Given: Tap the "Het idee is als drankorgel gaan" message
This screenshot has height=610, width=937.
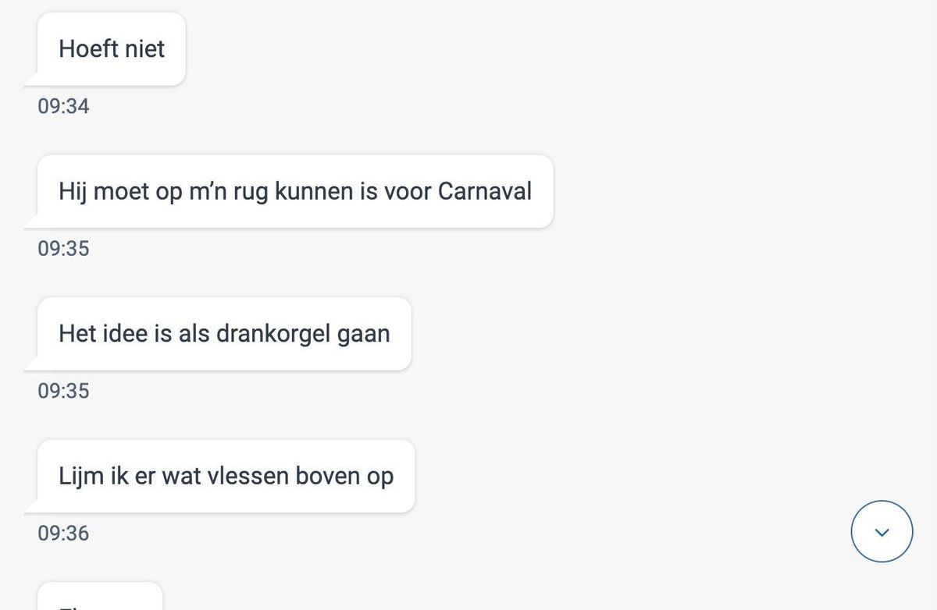Looking at the screenshot, I should tap(223, 334).
